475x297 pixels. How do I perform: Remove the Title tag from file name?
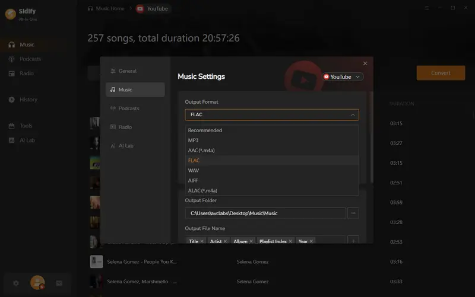202,241
